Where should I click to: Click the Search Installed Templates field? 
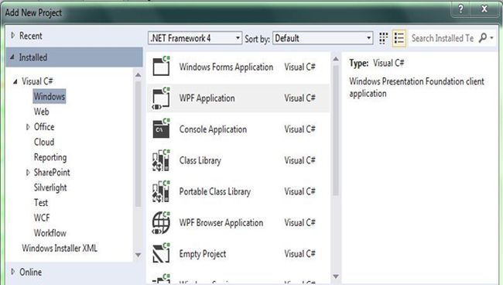443,38
